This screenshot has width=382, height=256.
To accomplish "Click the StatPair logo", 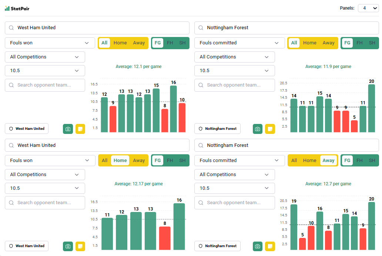I will pyautogui.click(x=17, y=8).
